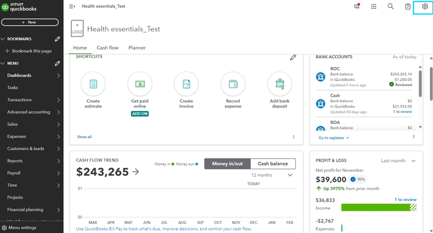The width and height of the screenshot is (433, 233).
Task: Expand the Dashboards submenu chevron
Action: pyautogui.click(x=58, y=76)
